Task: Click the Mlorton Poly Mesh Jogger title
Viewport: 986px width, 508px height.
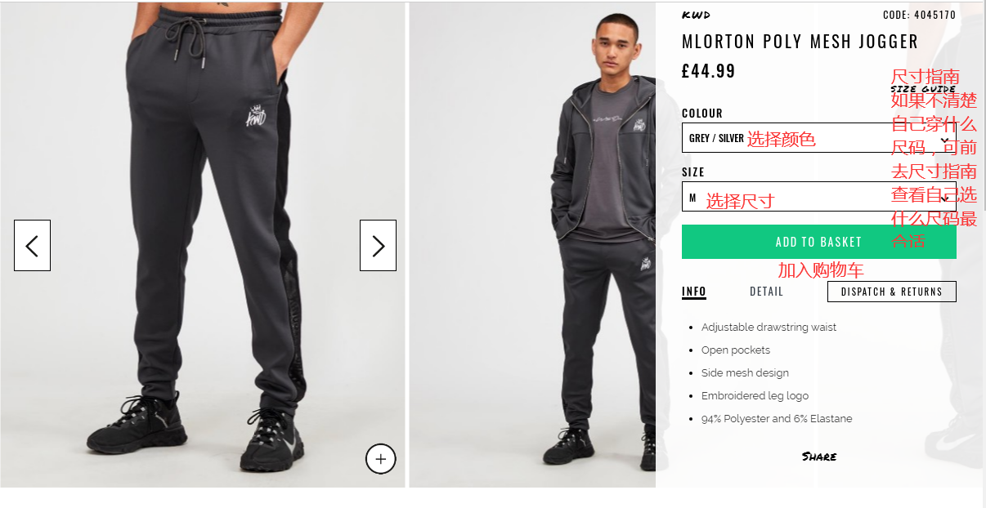Action: coord(800,42)
